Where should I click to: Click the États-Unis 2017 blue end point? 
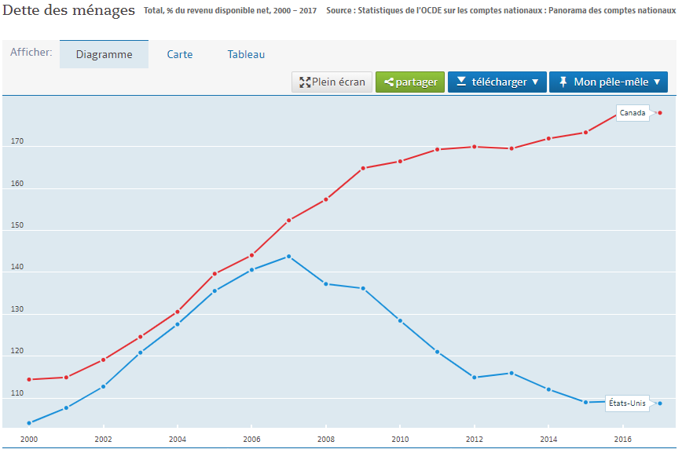click(660, 403)
